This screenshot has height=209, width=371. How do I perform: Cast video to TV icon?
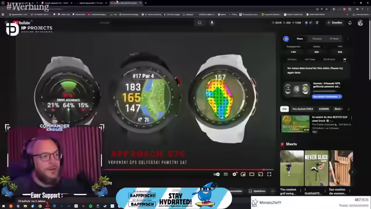(260, 174)
